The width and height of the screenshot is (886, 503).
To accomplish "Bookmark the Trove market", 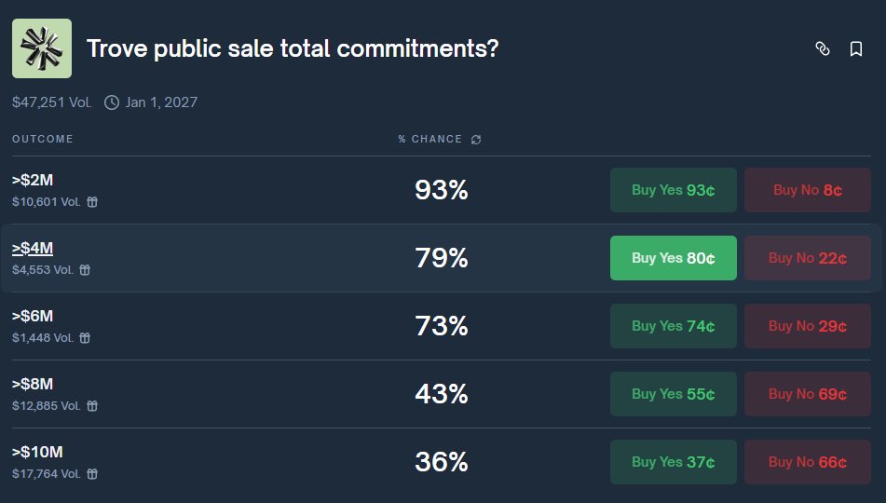I will pos(856,48).
